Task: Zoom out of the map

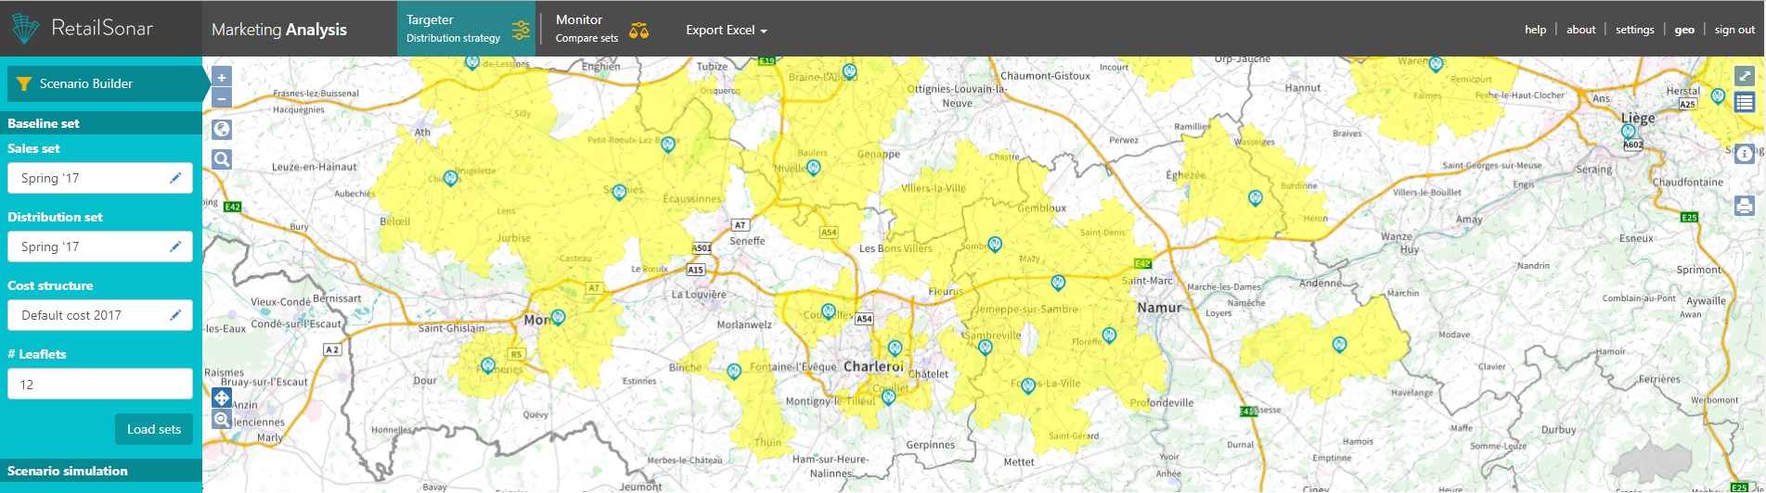Action: (222, 98)
